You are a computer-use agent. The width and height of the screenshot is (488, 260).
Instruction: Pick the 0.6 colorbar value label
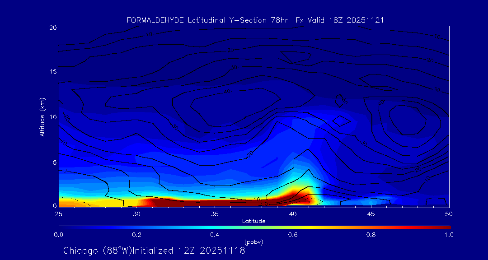[293, 235]
